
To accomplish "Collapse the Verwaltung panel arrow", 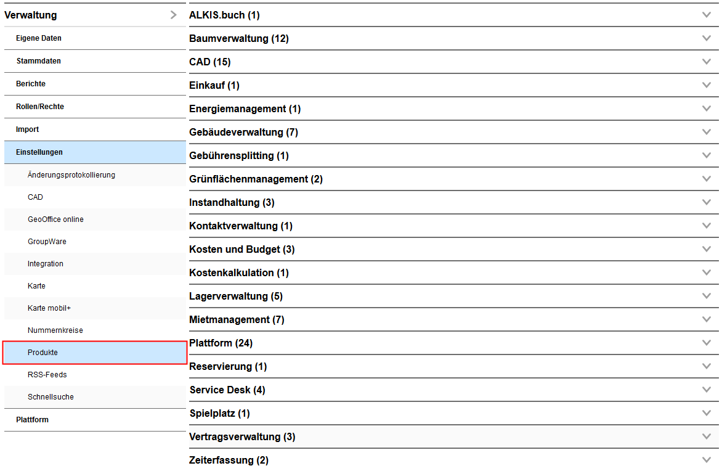I will tap(174, 15).
